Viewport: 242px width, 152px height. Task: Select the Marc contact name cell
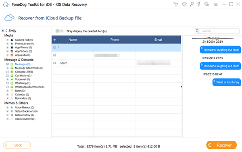point(64,63)
